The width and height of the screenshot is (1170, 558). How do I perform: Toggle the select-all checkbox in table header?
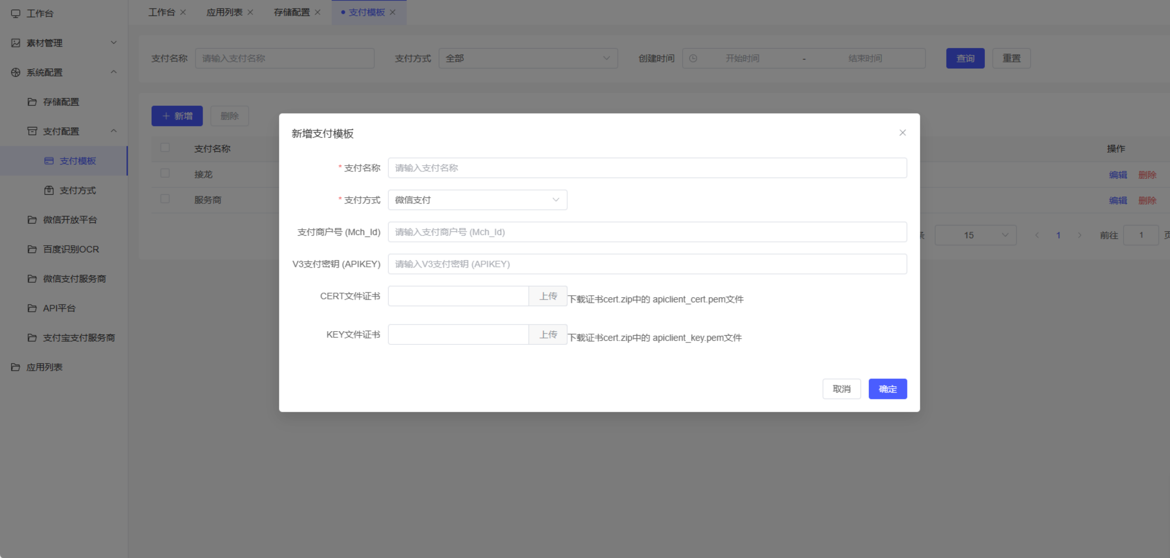[165, 147]
